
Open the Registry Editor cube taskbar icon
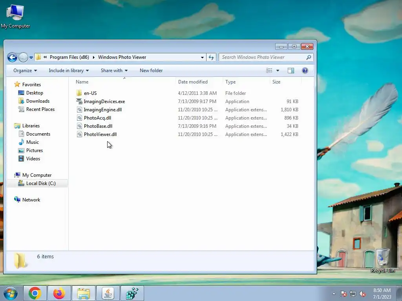[132, 293]
